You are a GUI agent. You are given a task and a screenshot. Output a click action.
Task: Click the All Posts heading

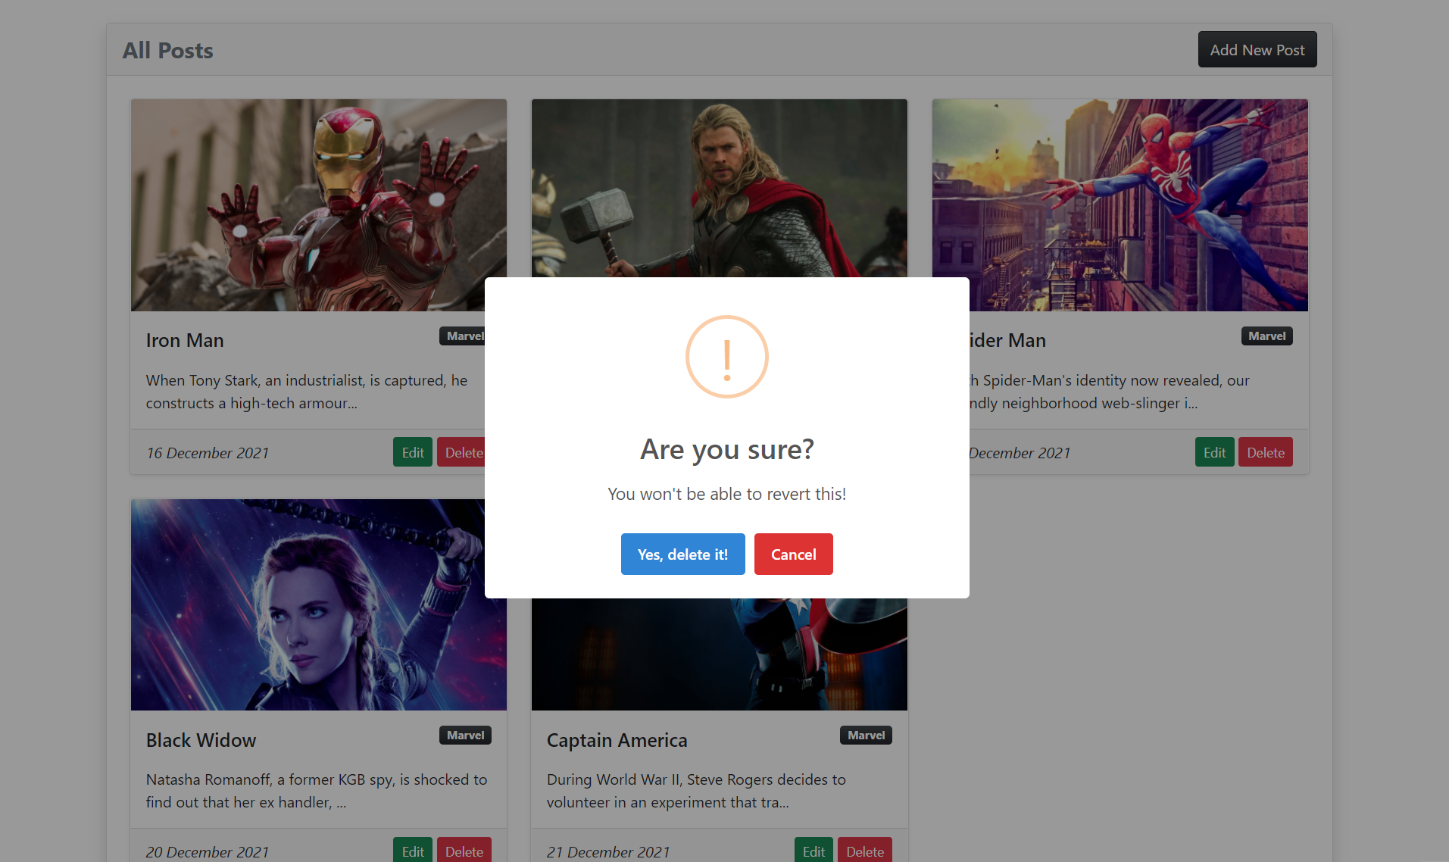pos(167,50)
